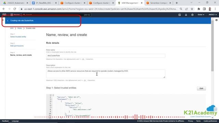This screenshot has width=219, height=123.
Task: Open the AWS Services grid menu
Action: [15, 15]
